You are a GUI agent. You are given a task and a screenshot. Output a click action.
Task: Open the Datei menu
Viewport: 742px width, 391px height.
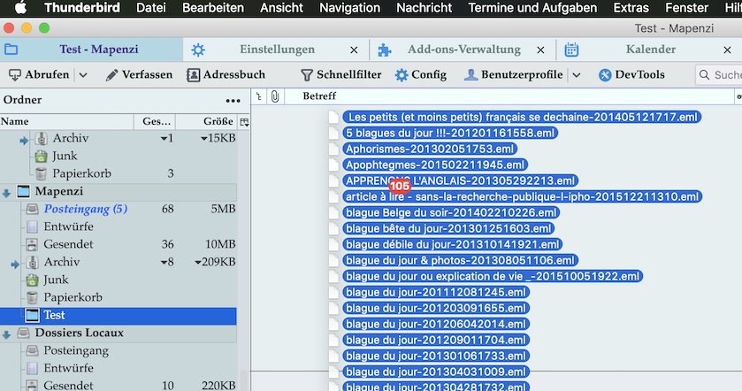151,8
